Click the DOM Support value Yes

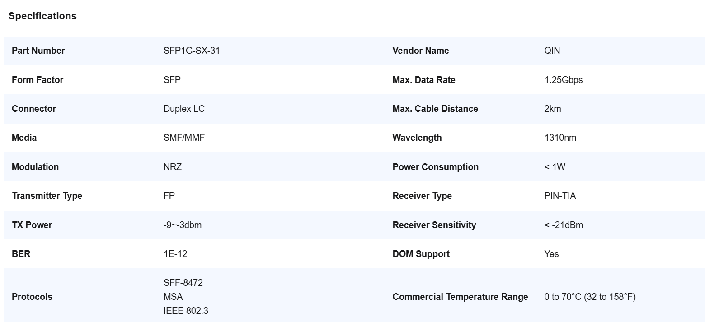[x=551, y=254]
